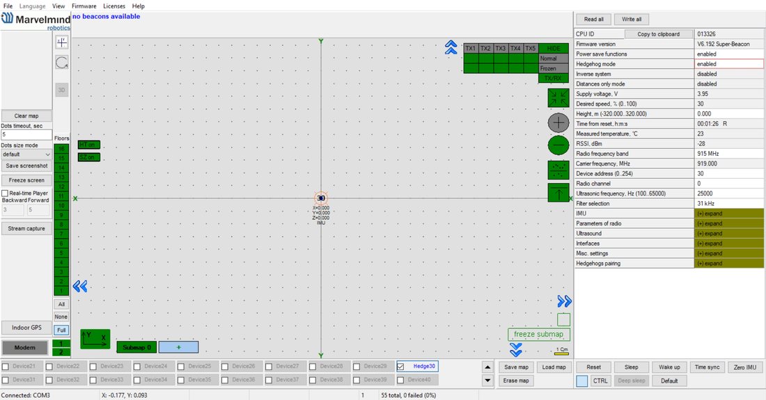Check the Device29 checkbox
This screenshot has width=766, height=400.
357,367
